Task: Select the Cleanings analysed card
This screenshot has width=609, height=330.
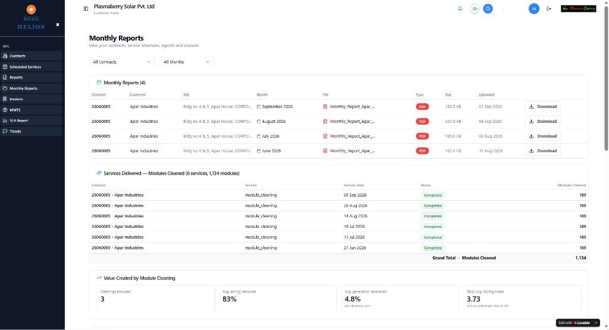Action: 155,298
